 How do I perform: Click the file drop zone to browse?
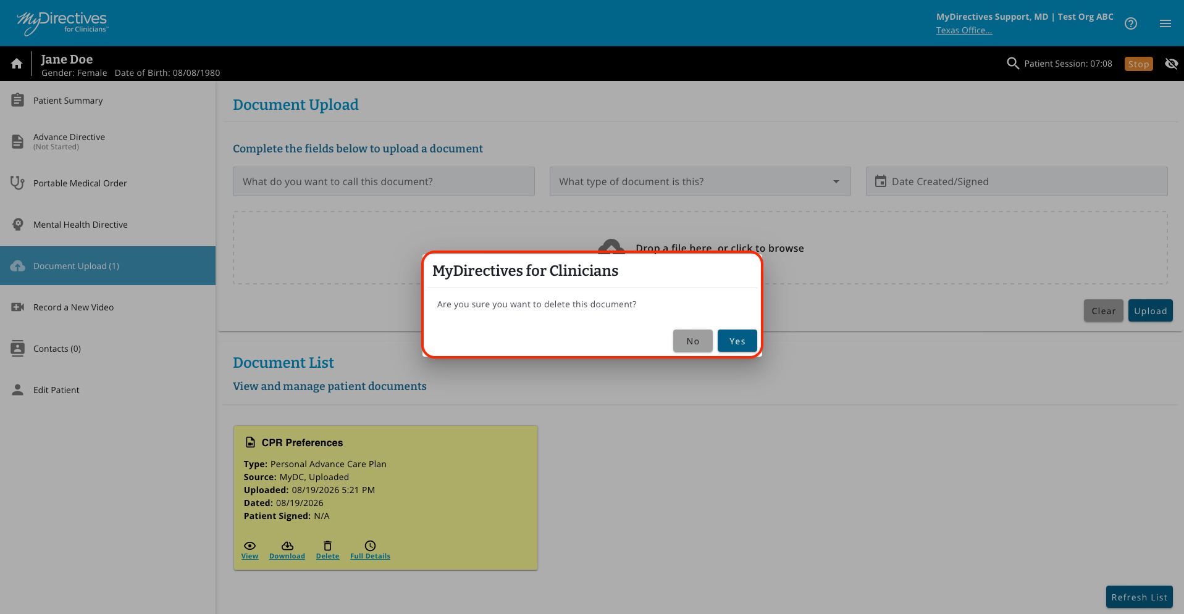tap(700, 248)
